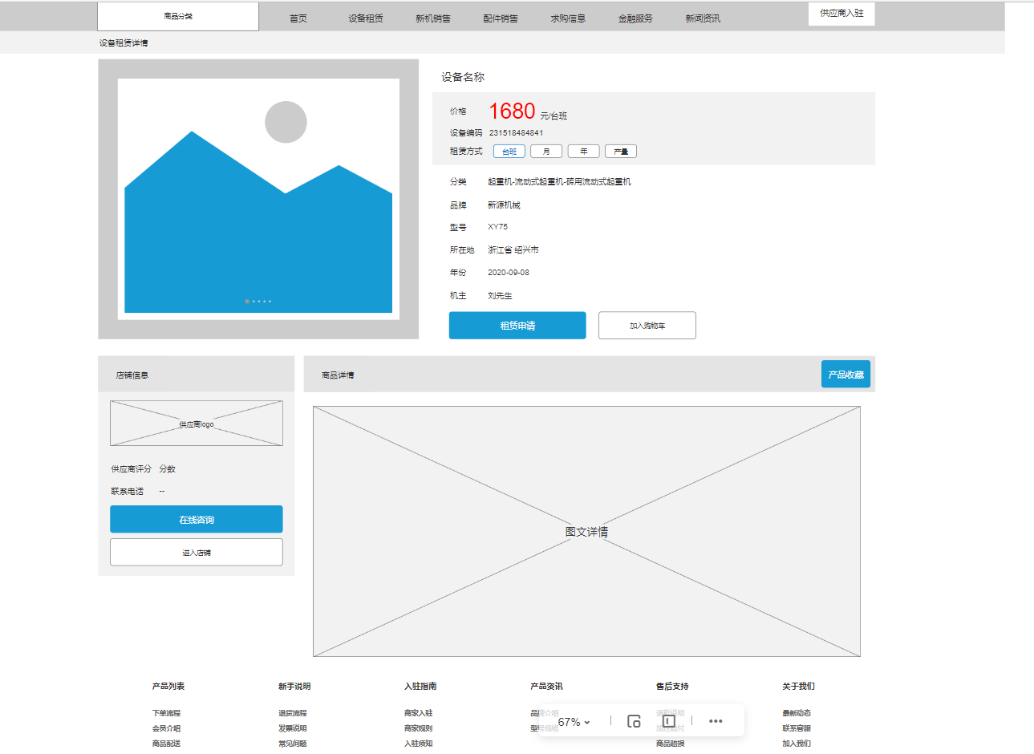Image resolution: width=1034 pixels, height=754 pixels.
Task: Click the main equipment product image
Action: [258, 199]
